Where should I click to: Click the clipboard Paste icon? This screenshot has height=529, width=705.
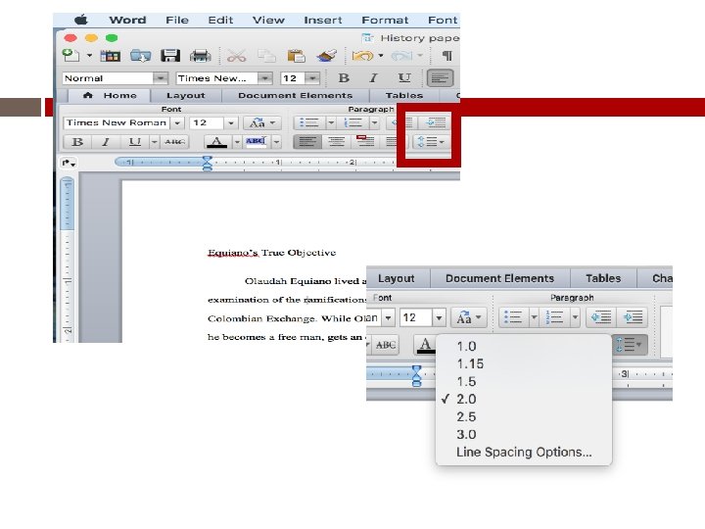297,56
